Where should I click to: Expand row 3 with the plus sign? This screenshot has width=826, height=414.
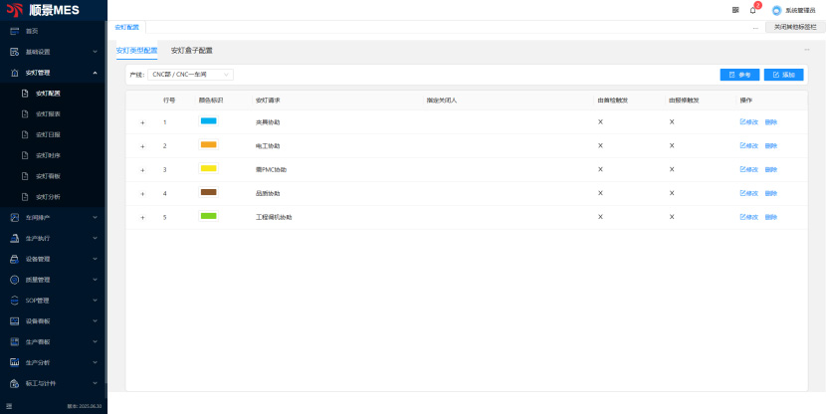click(142, 170)
